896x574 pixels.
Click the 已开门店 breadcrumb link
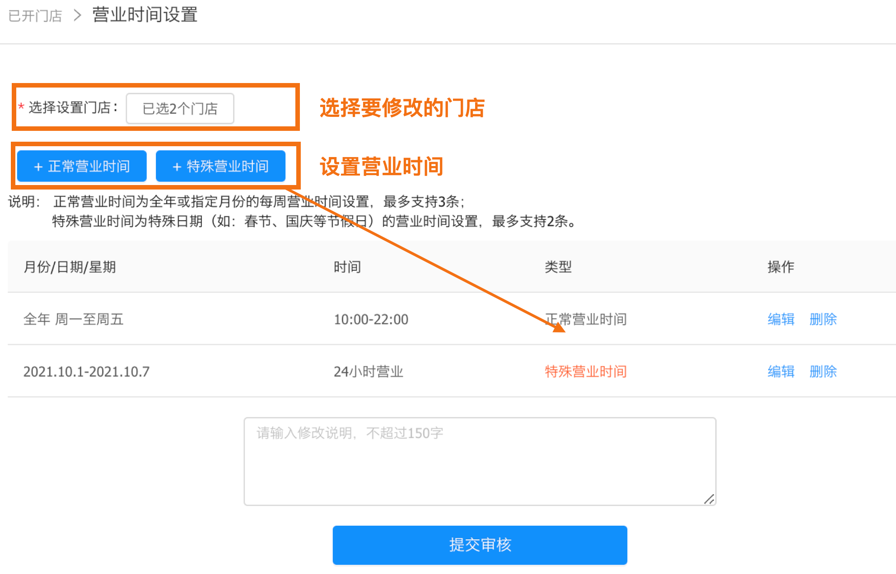click(35, 16)
